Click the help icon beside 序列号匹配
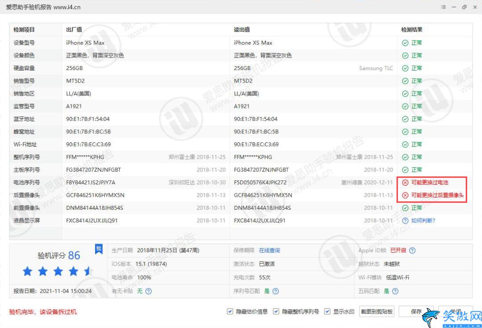 276,291
